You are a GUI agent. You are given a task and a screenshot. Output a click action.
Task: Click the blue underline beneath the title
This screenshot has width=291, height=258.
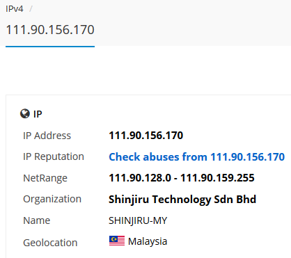50,47
